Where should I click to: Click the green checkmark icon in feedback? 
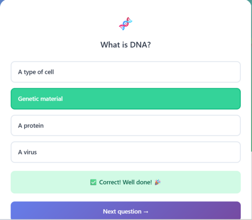pos(93,182)
